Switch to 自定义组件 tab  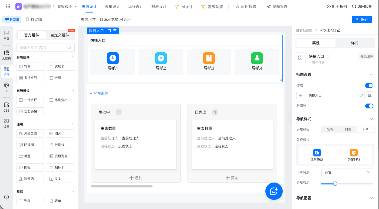tap(60, 35)
